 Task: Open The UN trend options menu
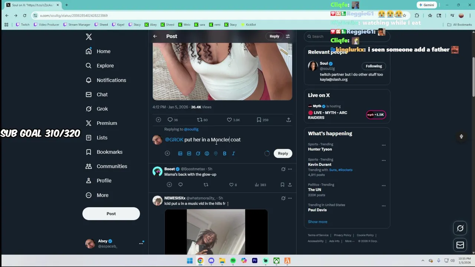point(384,186)
